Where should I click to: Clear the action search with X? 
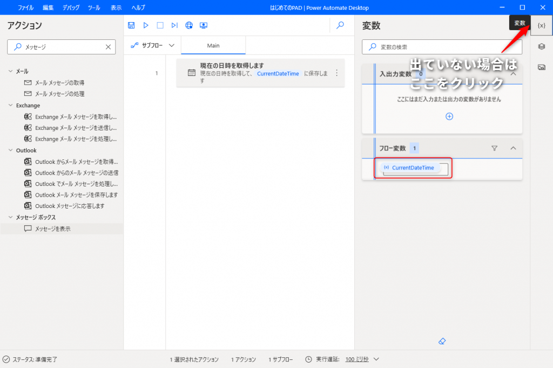click(108, 47)
